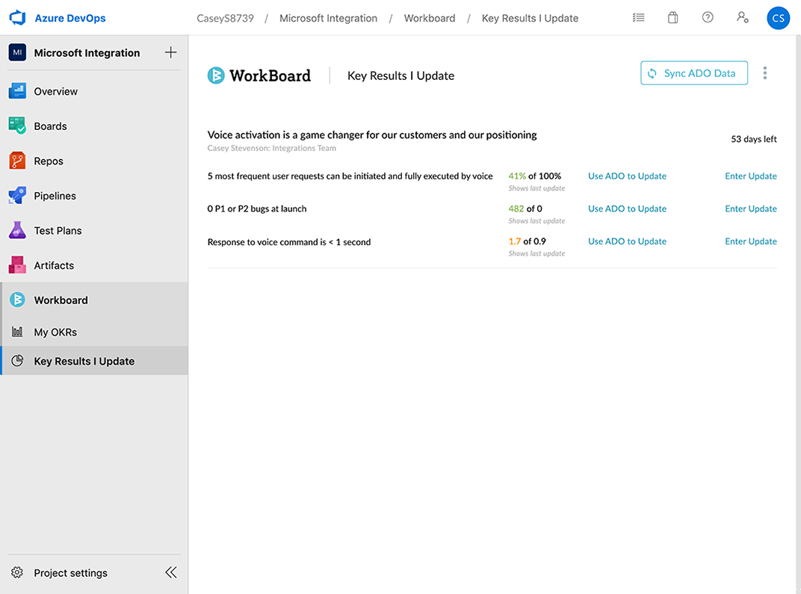Select Repos in the sidebar
The image size is (801, 594).
(x=46, y=160)
